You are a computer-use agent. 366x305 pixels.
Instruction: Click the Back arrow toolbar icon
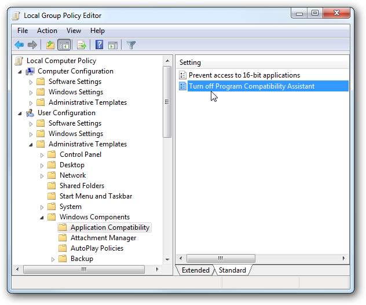point(19,45)
